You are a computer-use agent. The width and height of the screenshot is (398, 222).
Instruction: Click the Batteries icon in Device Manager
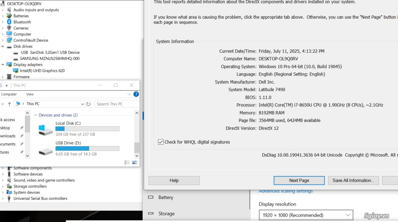(x=9, y=16)
